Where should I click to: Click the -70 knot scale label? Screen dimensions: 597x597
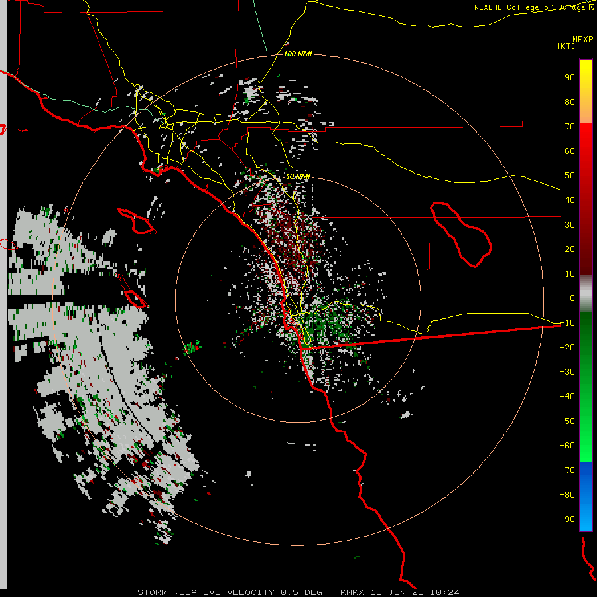click(567, 470)
